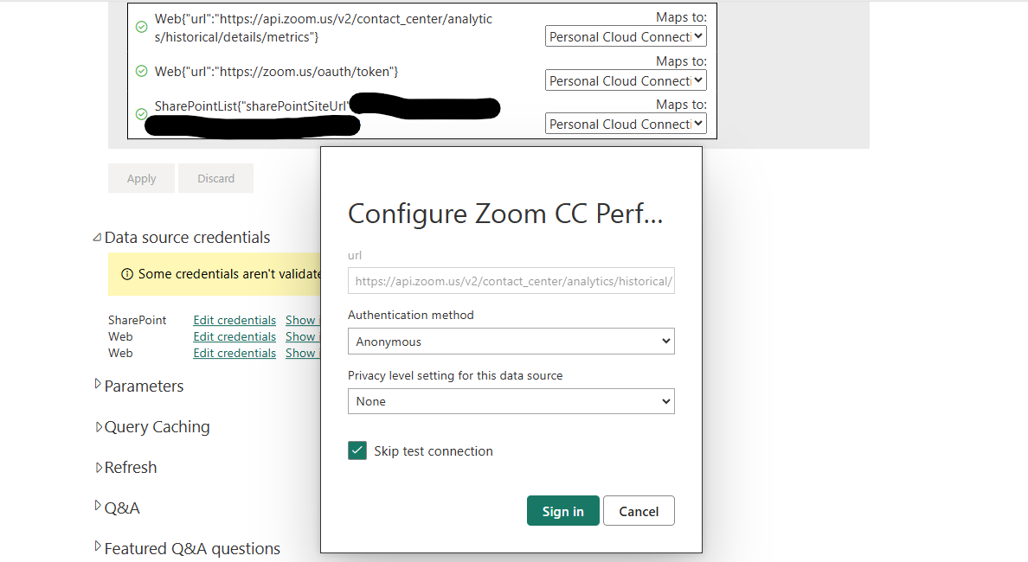The height and width of the screenshot is (562, 1028).
Task: Click SharePoint label in credentials list
Action: click(x=137, y=320)
